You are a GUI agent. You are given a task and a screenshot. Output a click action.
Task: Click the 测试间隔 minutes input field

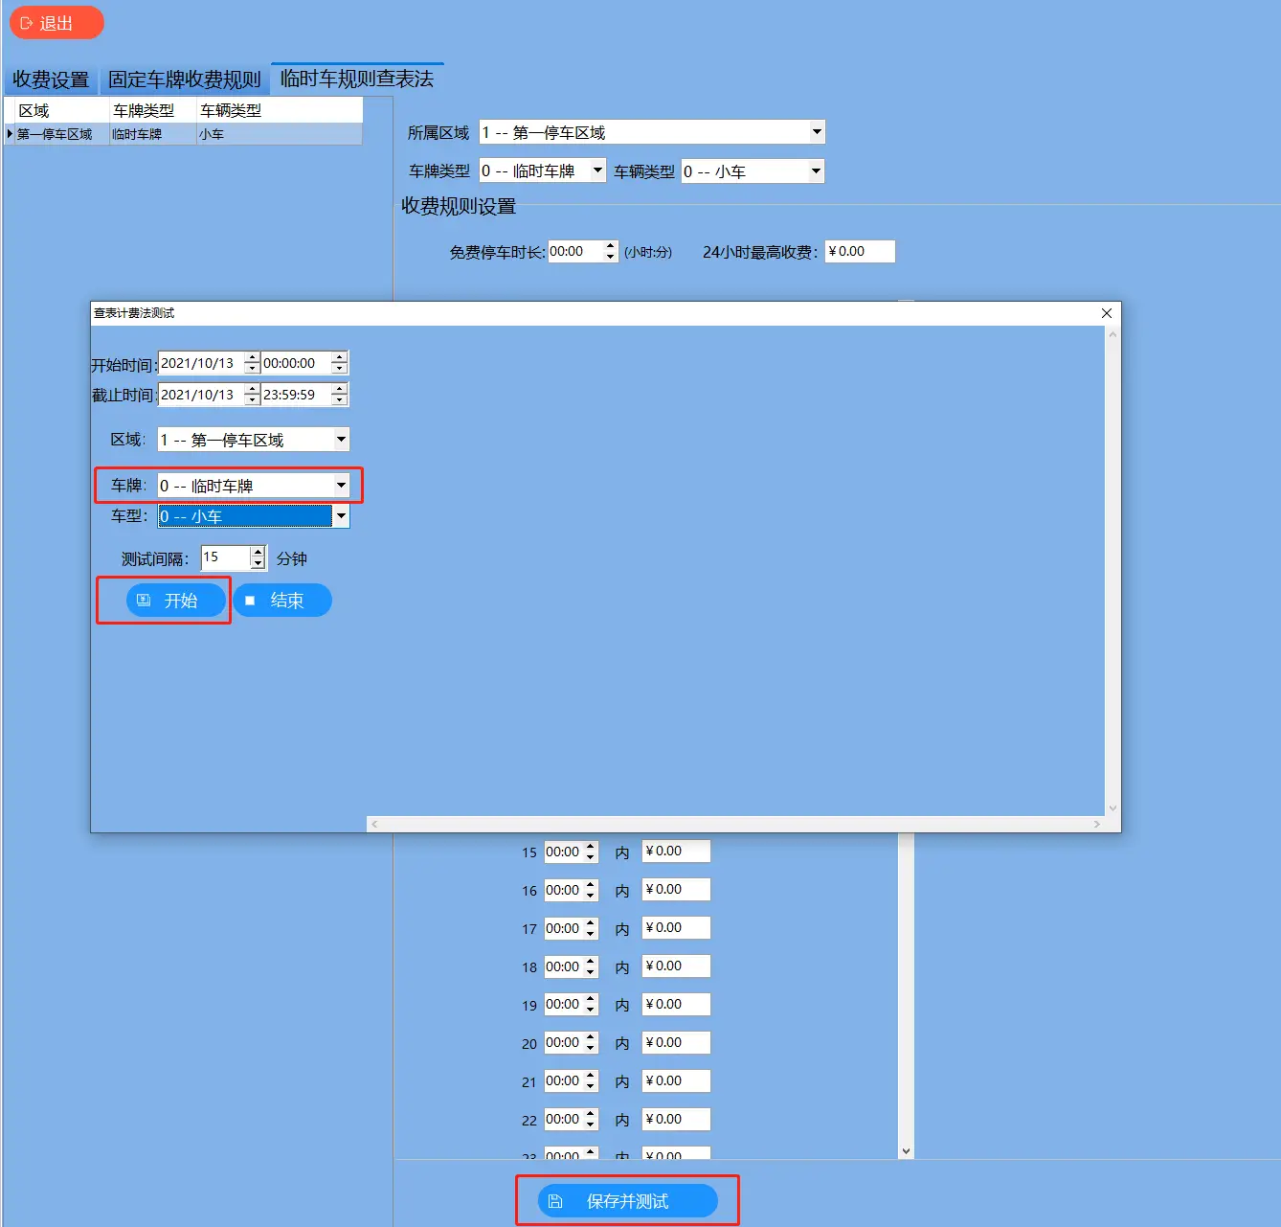pyautogui.click(x=225, y=557)
